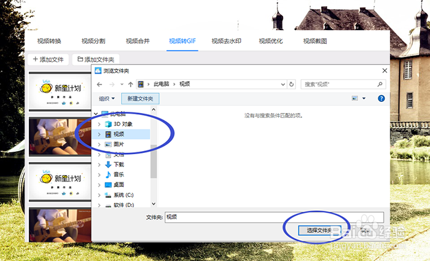Collapse the 此电脑 tree node
Image resolution: width=430 pixels, height=261 pixels.
(96, 114)
